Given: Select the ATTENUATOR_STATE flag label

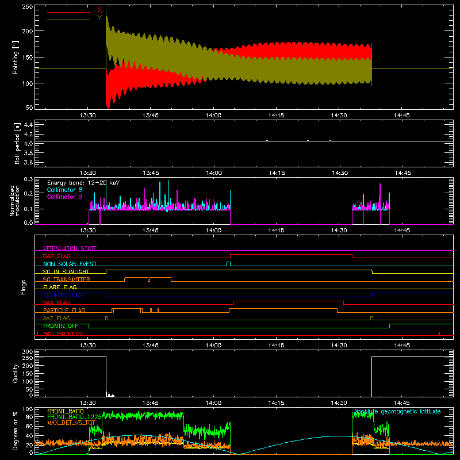Looking at the screenshot, I should pos(70,248).
